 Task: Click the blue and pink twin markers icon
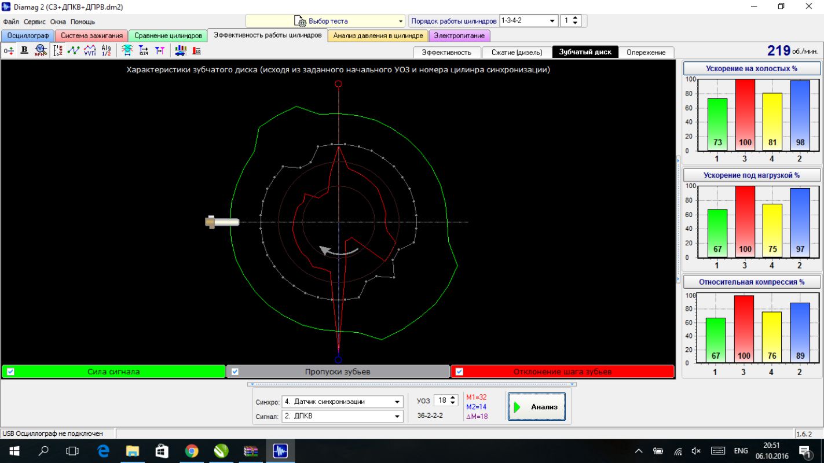pyautogui.click(x=160, y=50)
